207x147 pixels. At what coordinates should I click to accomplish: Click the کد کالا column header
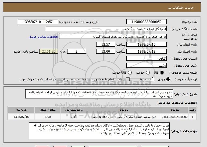click(x=175, y=110)
